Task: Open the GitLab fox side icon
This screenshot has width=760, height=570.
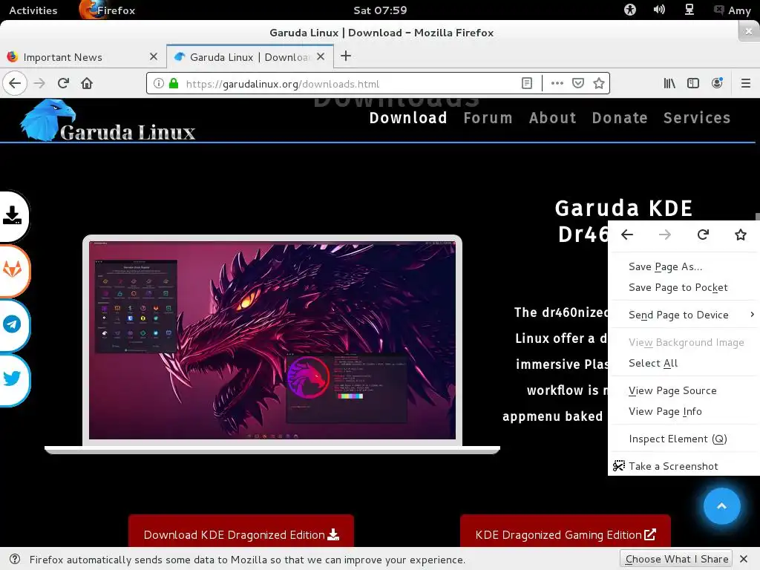Action: tap(13, 269)
